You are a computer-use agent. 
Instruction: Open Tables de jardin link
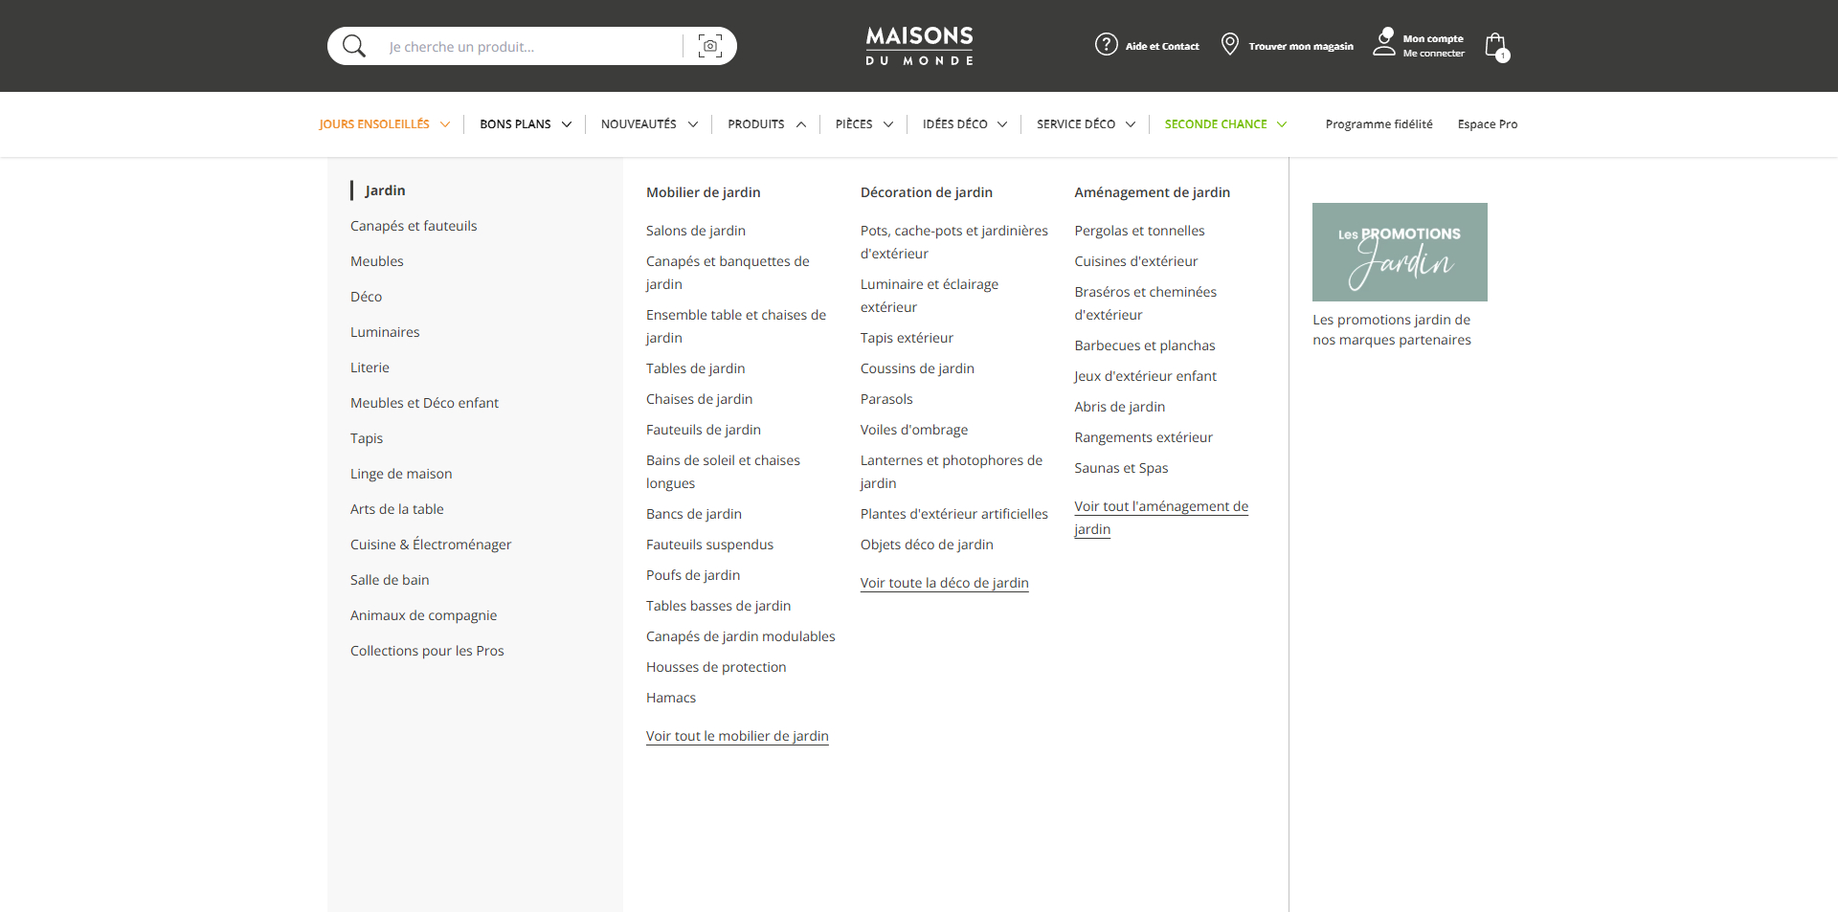pos(696,368)
